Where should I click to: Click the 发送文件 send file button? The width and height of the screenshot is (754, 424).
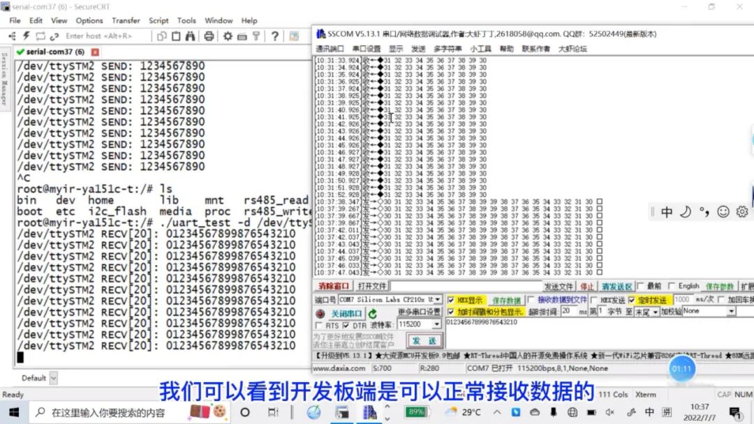tap(559, 287)
